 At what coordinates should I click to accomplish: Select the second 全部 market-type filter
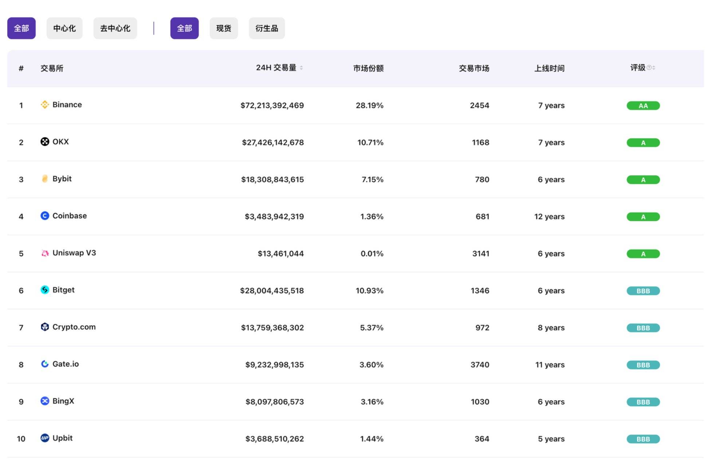click(185, 28)
